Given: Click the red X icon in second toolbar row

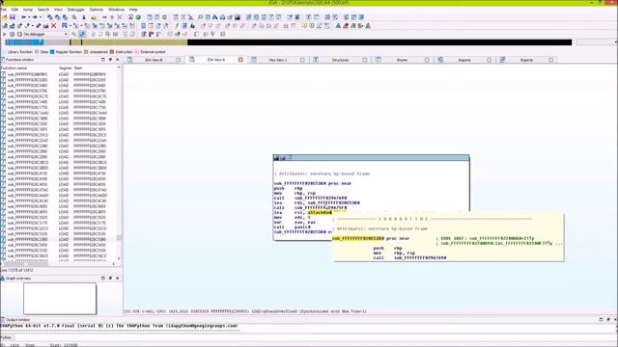Looking at the screenshot, I should click(54, 26).
